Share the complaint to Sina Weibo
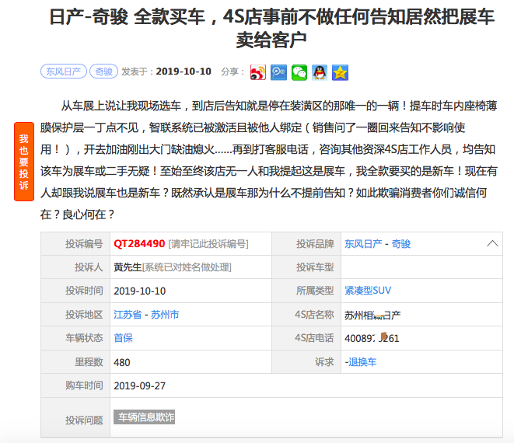Viewport: 514px width, 443px height. 258,72
